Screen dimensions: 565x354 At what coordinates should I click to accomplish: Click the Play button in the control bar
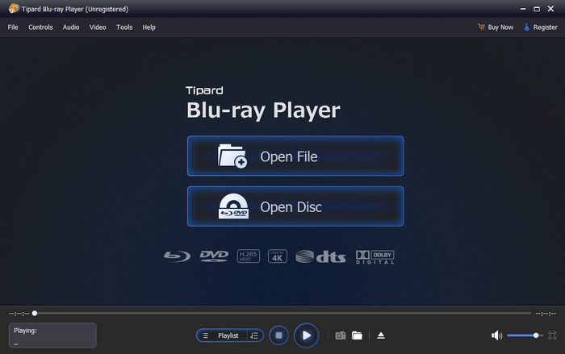(x=306, y=335)
